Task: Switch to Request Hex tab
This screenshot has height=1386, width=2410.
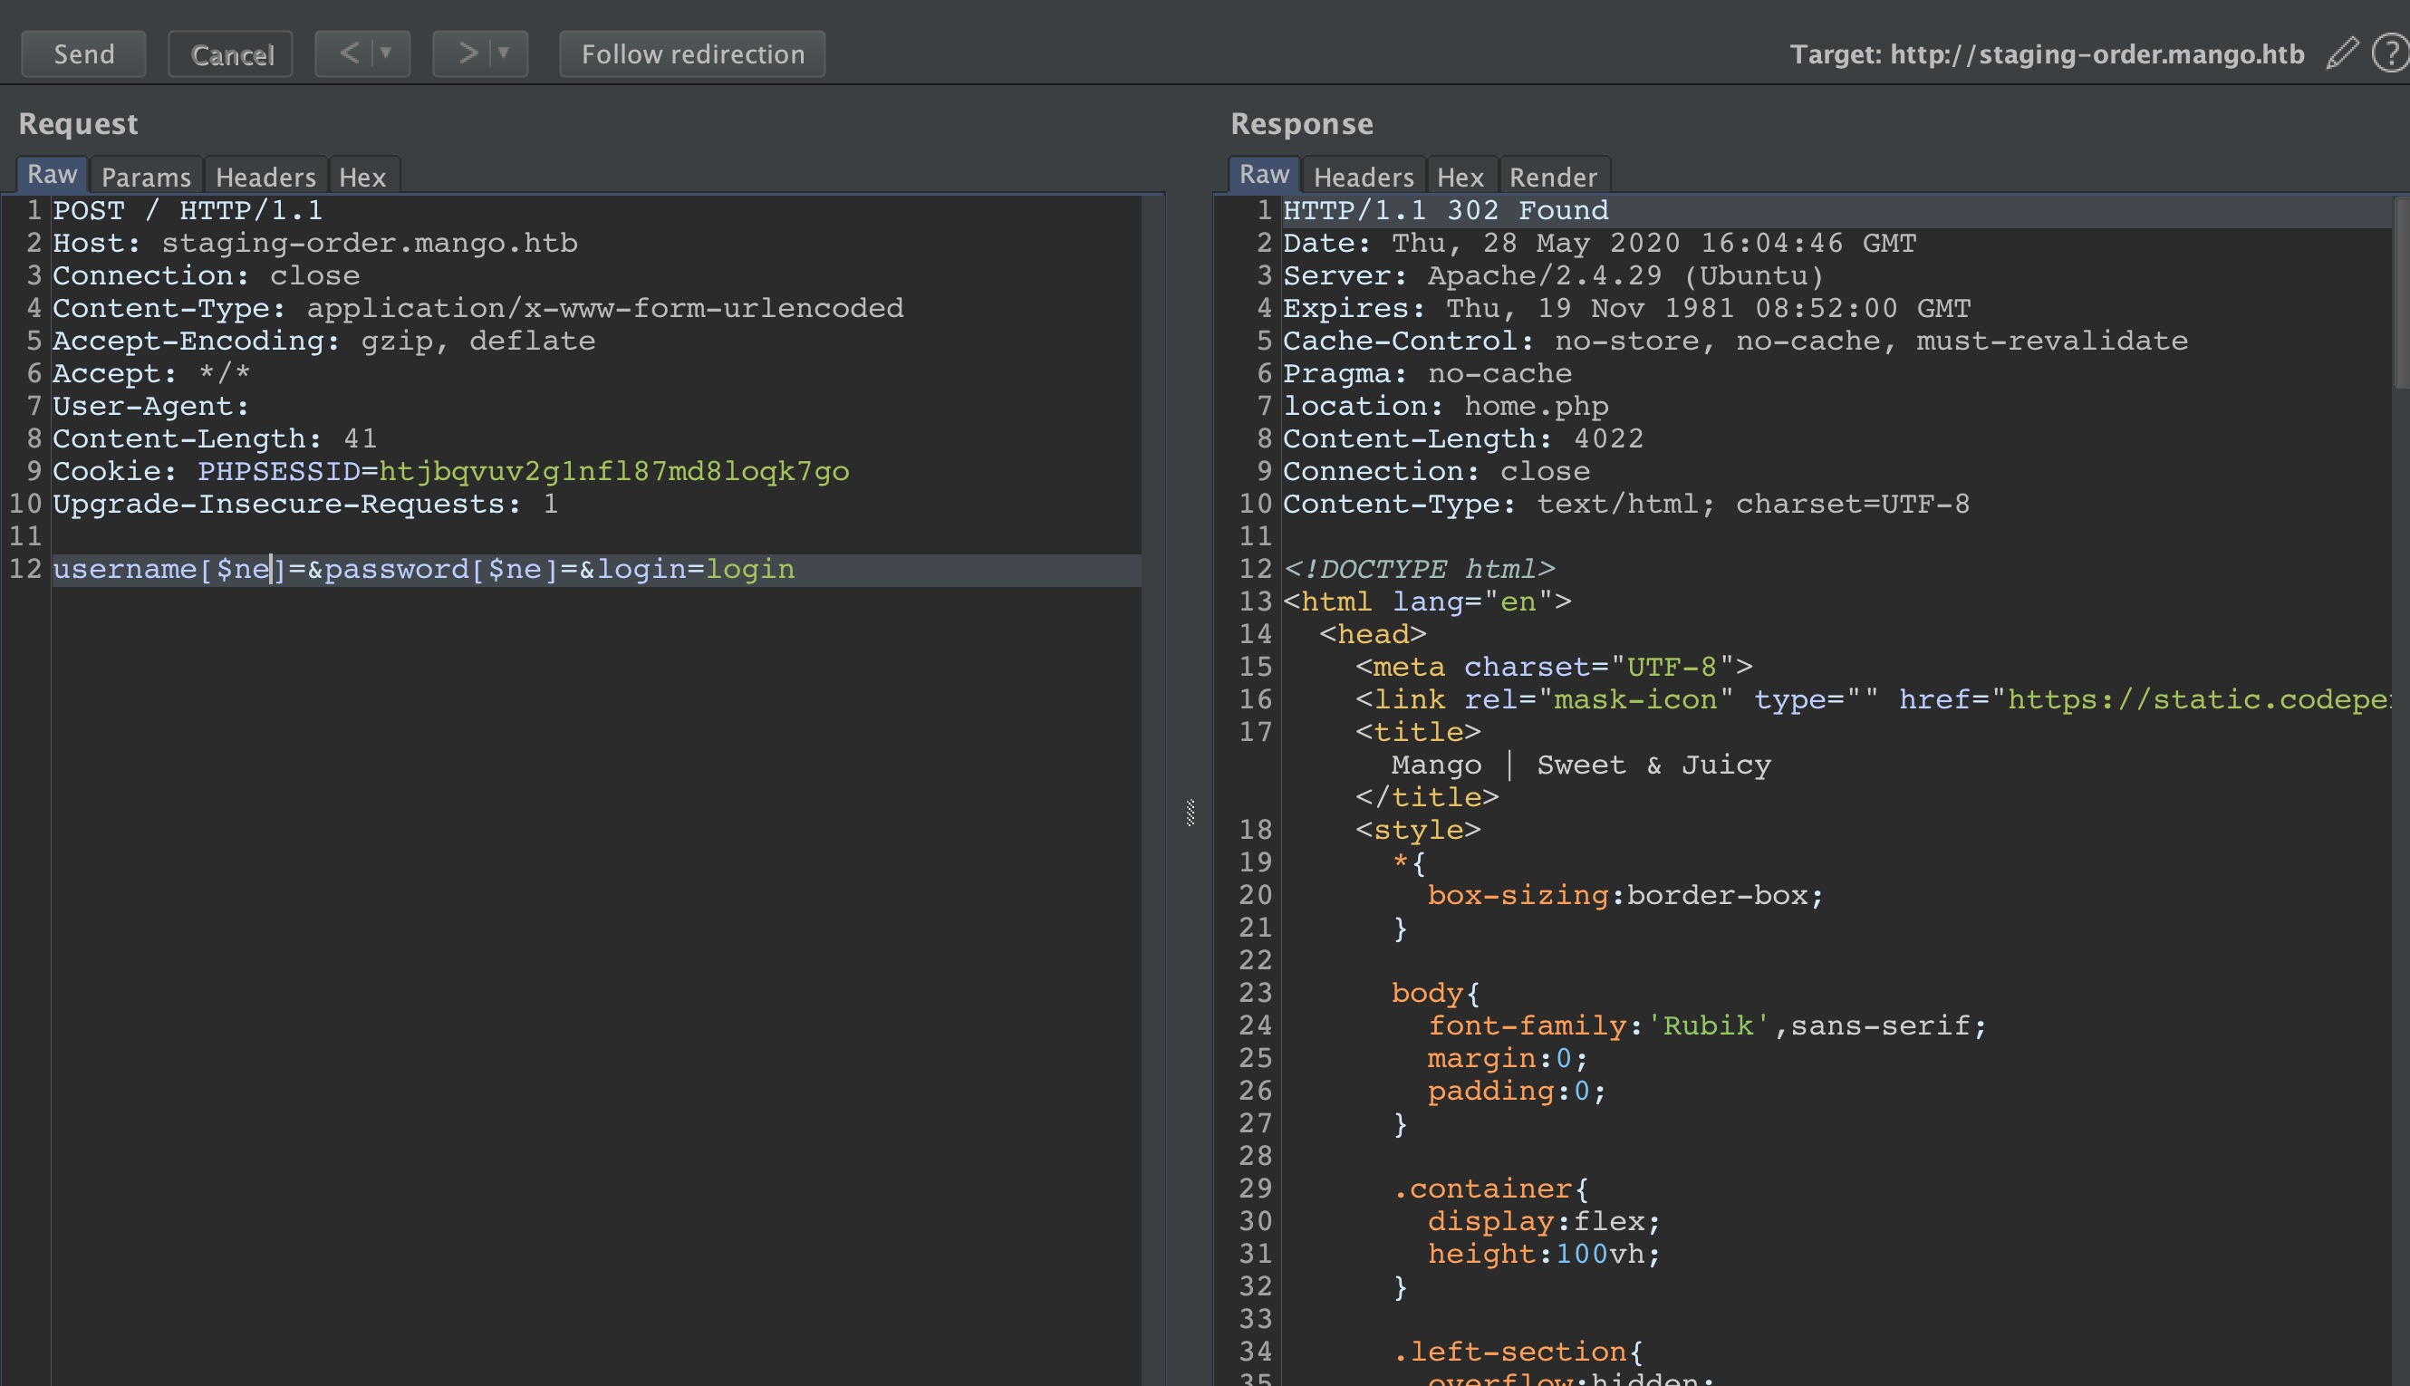Action: click(362, 177)
